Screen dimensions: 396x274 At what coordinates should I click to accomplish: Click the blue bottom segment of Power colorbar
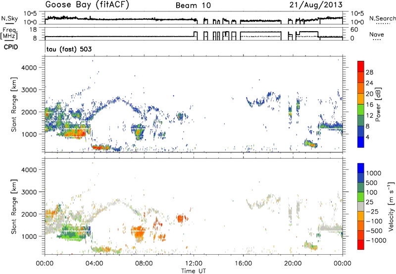361,142
